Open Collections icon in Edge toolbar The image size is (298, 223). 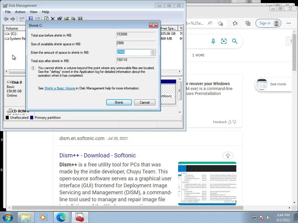pyautogui.click(x=248, y=23)
